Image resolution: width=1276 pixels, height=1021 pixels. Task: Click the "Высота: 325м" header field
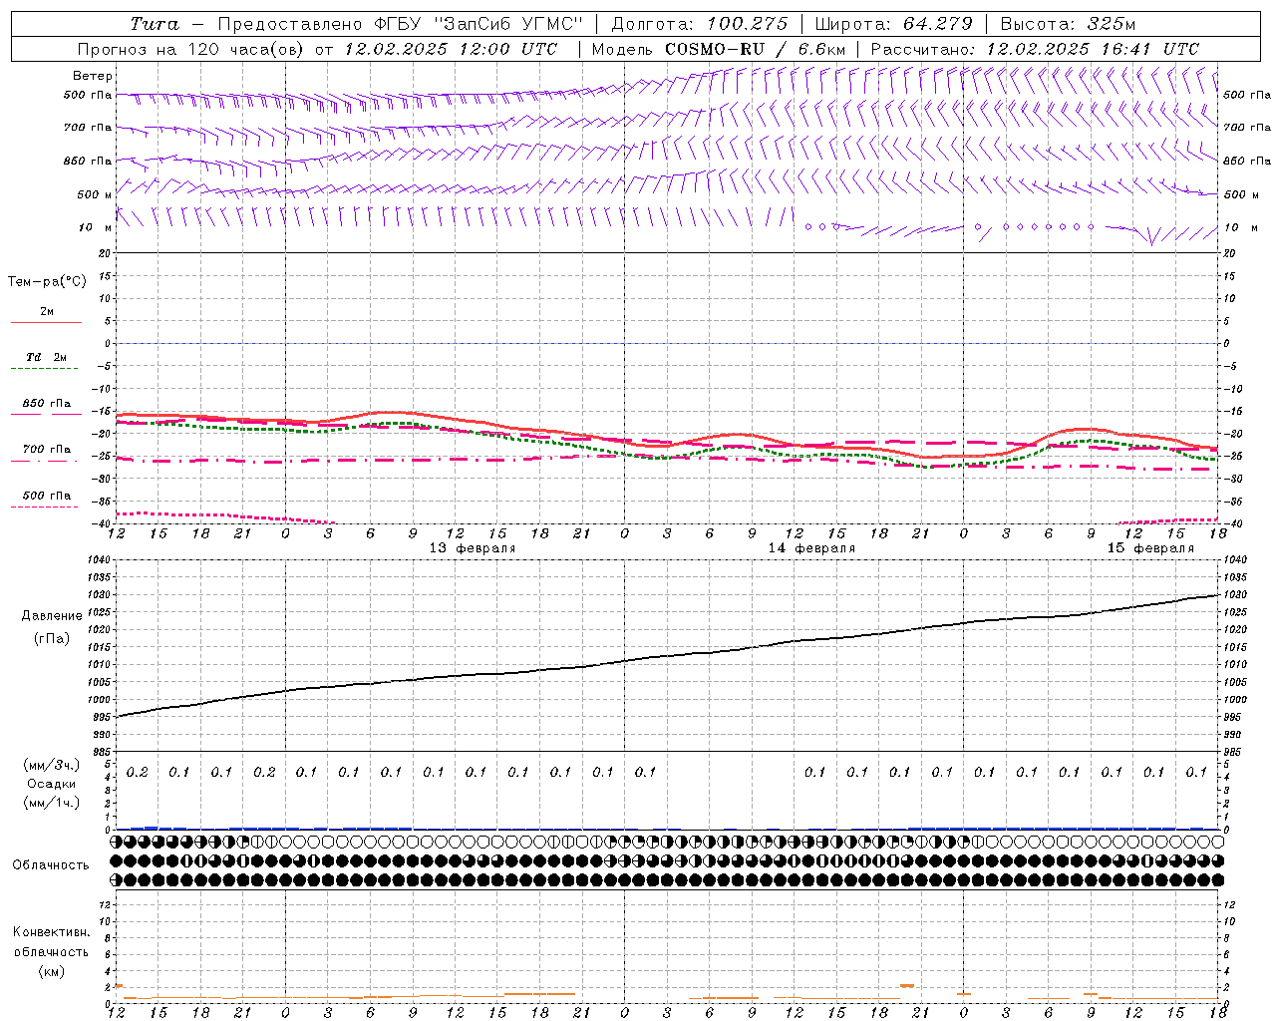point(1068,24)
